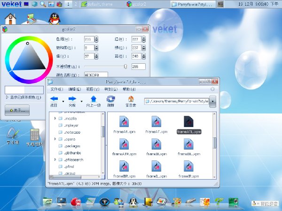Select the frameB.xpm file icon

pos(157,144)
